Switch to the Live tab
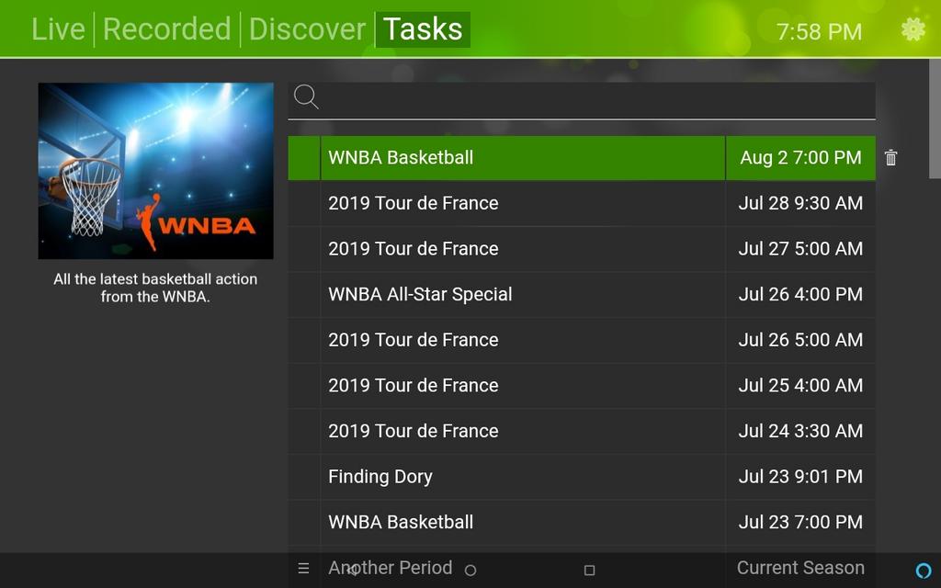Screen dimensions: 941x588 [x=58, y=28]
